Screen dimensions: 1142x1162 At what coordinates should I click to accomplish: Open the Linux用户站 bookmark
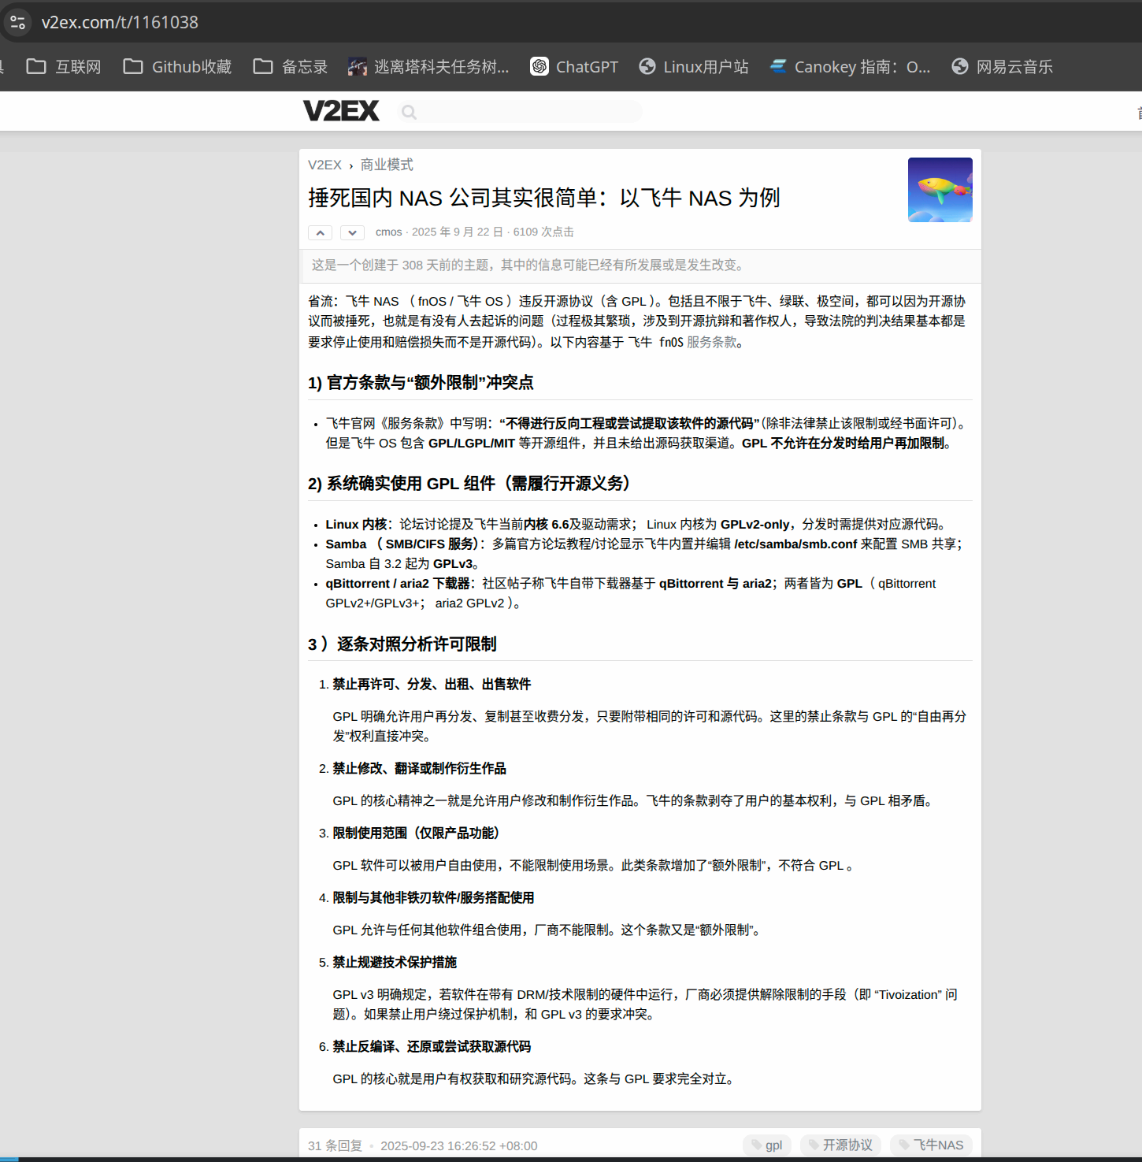pyautogui.click(x=693, y=67)
